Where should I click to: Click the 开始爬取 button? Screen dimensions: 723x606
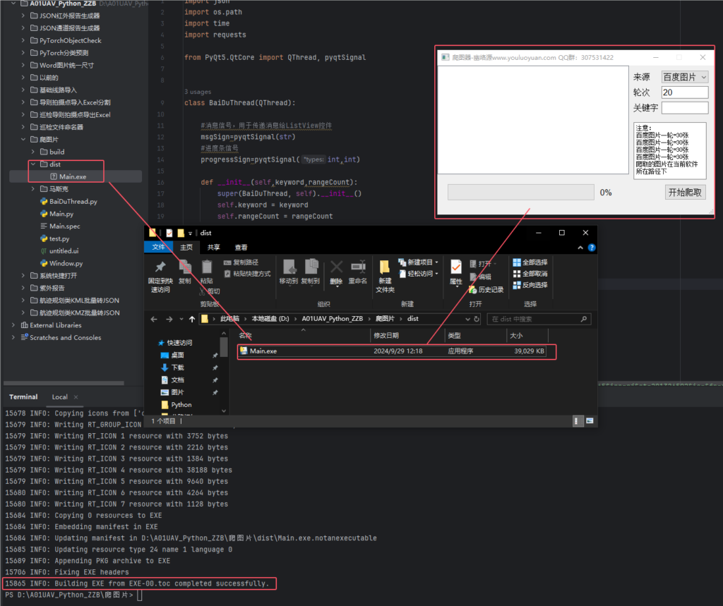coord(685,192)
